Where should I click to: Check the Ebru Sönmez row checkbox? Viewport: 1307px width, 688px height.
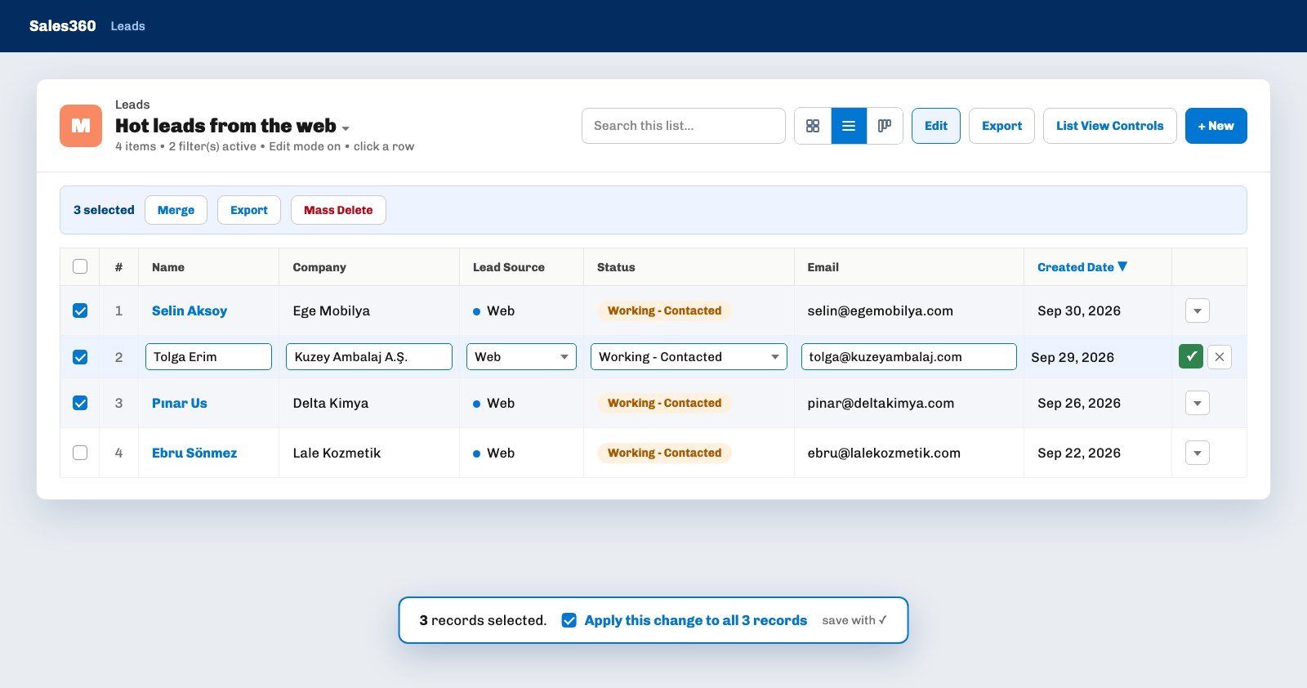[x=80, y=453]
